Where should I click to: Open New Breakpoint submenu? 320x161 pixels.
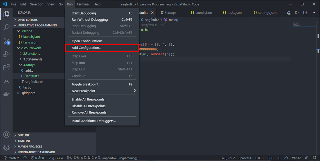[102, 91]
